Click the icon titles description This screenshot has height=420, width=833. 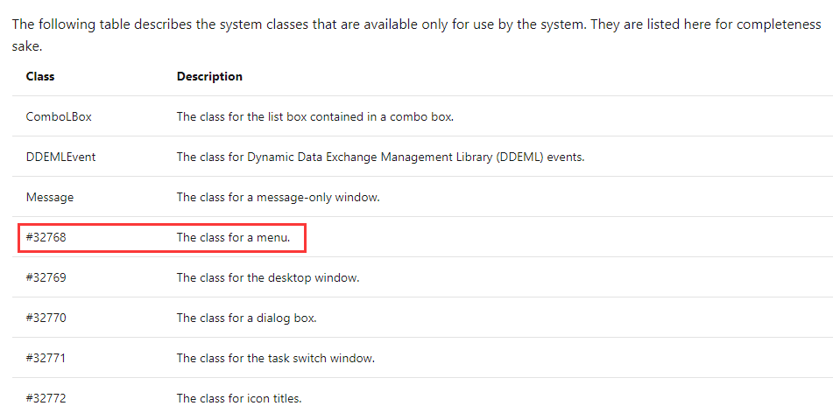239,398
